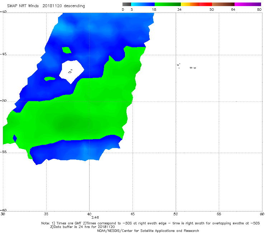Click the small green patch left of the white gap
This screenshot has height=233, width=265.
point(49,79)
